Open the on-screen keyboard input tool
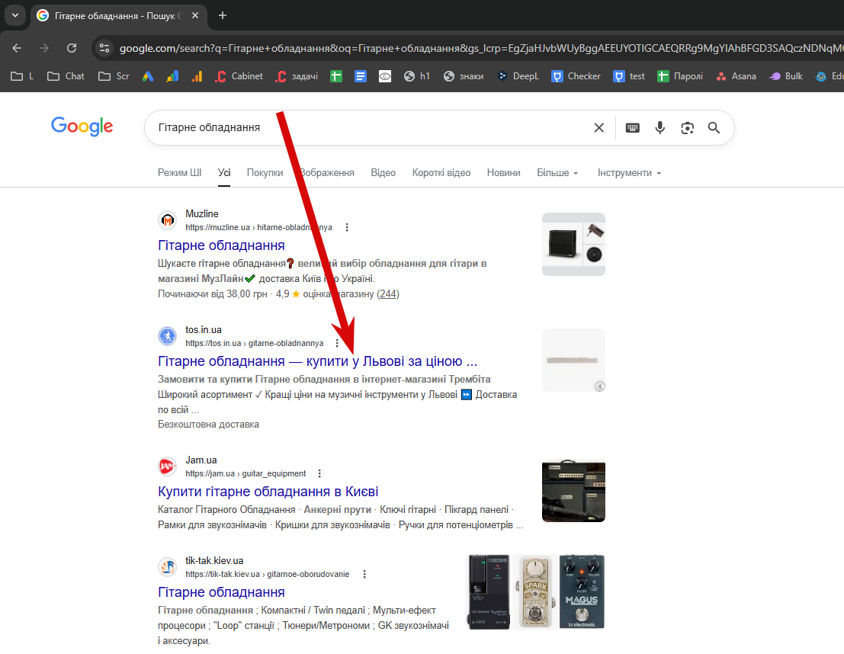Image resolution: width=844 pixels, height=654 pixels. click(x=633, y=127)
